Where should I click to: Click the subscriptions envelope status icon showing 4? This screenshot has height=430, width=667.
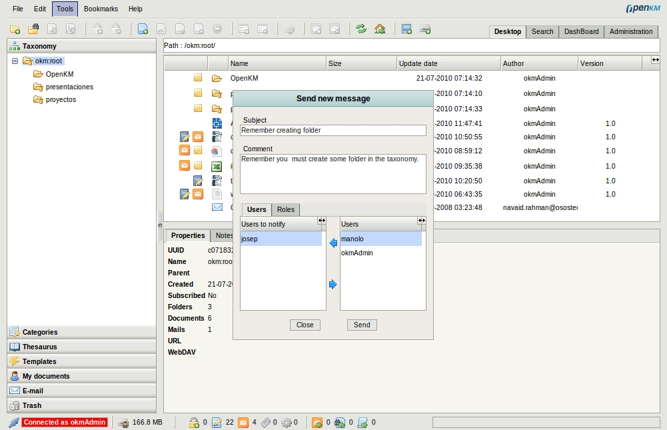243,423
